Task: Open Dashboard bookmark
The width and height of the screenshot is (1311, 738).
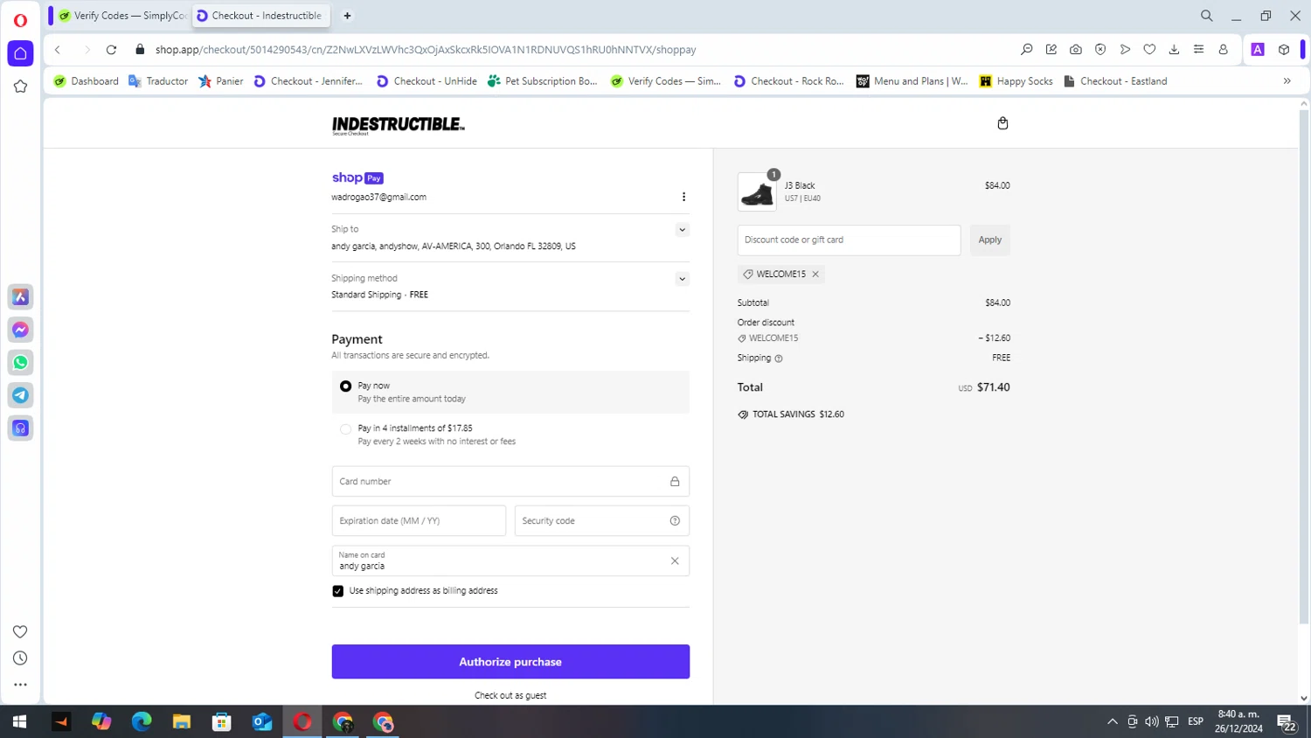Action: 86,81
